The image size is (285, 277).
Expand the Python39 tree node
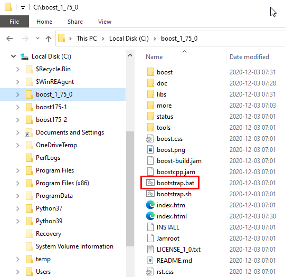[x=17, y=221]
